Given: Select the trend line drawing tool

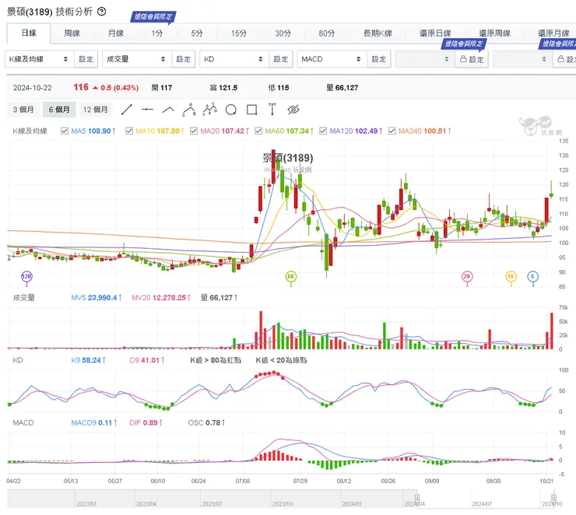Looking at the screenshot, I should (x=127, y=110).
